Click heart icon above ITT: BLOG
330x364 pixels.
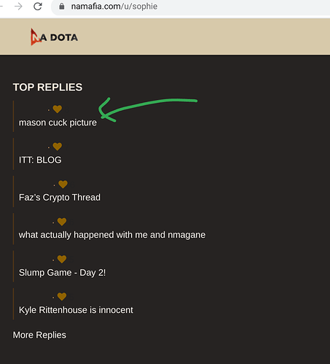click(x=58, y=147)
